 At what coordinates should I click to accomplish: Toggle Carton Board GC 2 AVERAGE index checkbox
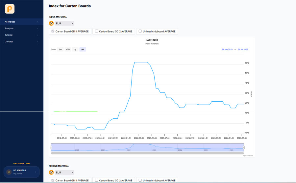96,31
